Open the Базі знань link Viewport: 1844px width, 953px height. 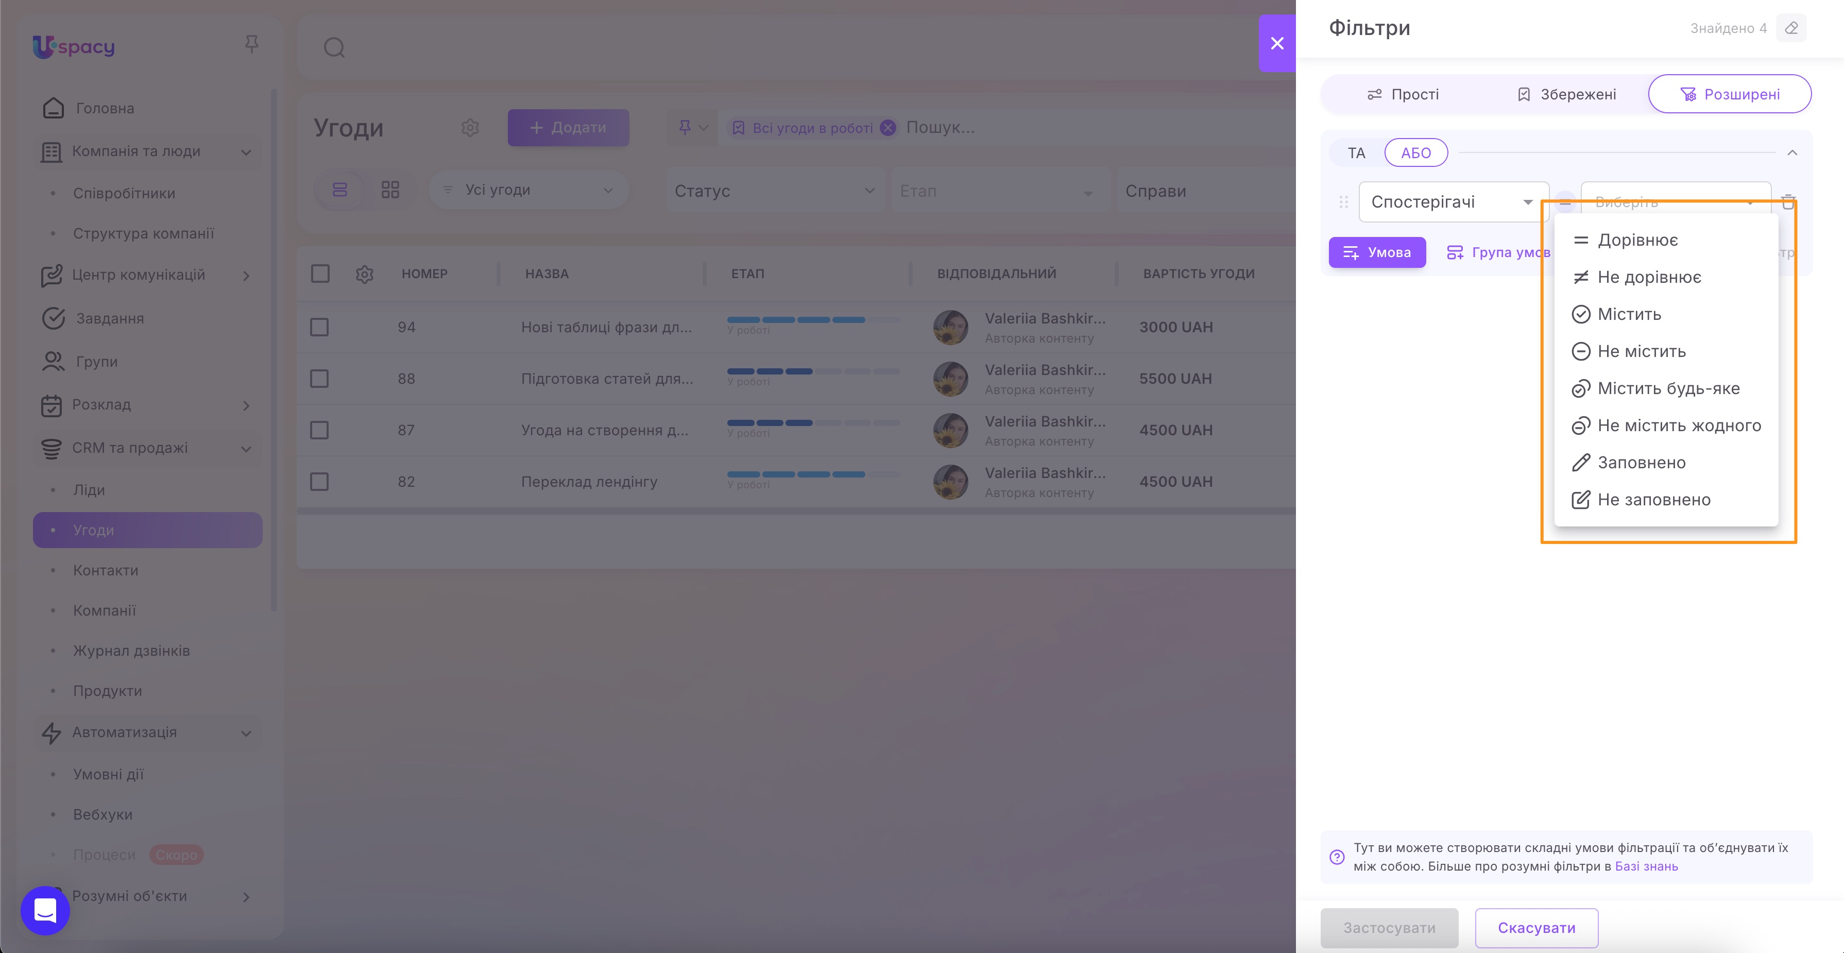pyautogui.click(x=1646, y=866)
